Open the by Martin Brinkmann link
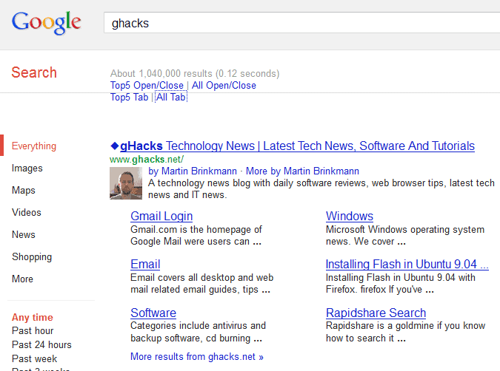 pos(193,171)
